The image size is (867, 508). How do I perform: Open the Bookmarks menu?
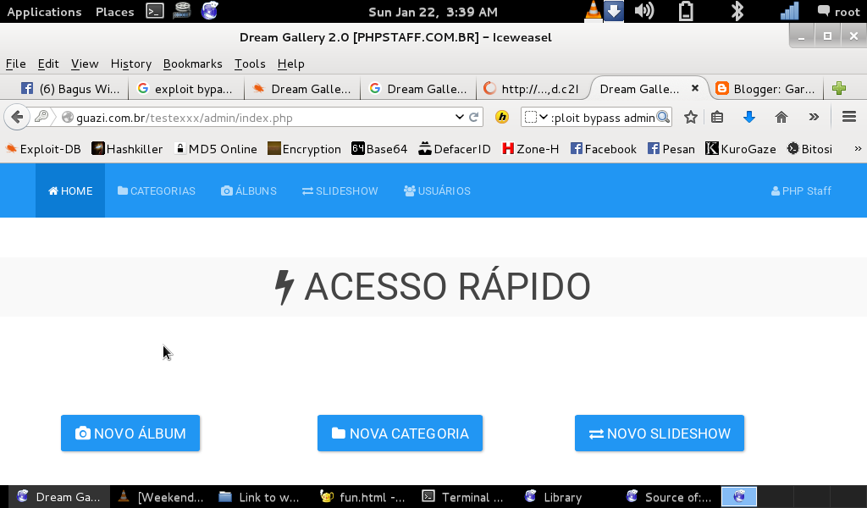tap(192, 63)
